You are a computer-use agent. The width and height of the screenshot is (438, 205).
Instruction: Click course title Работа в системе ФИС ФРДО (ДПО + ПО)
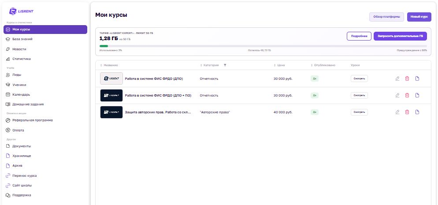point(158,96)
